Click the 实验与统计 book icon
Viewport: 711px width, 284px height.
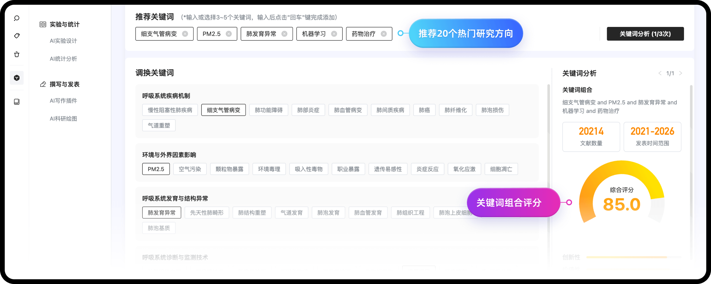(x=43, y=24)
